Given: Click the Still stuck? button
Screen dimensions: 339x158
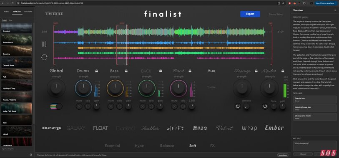Looking at the screenshot, I should pyautogui.click(x=303, y=154).
